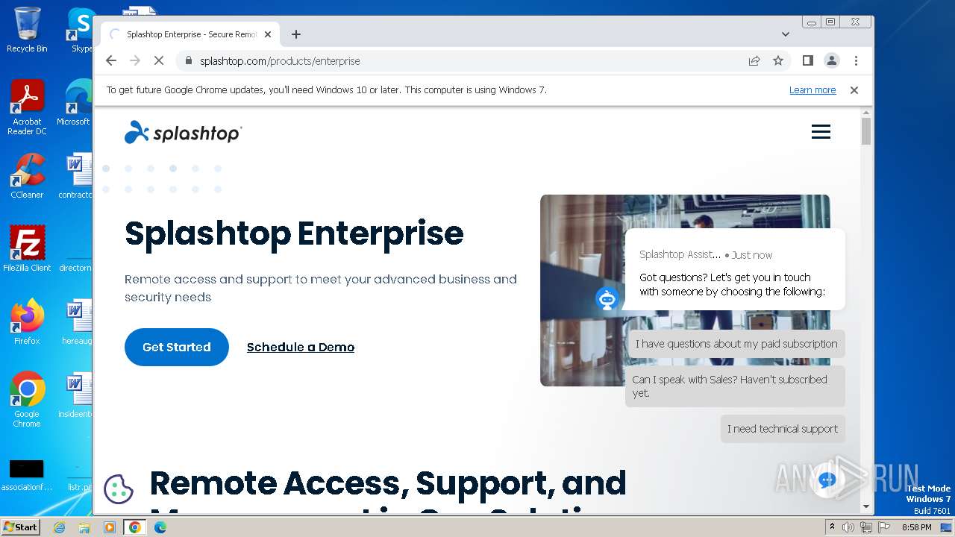Image resolution: width=955 pixels, height=537 pixels.
Task: Select Chrome taskbar icon
Action: click(x=135, y=527)
